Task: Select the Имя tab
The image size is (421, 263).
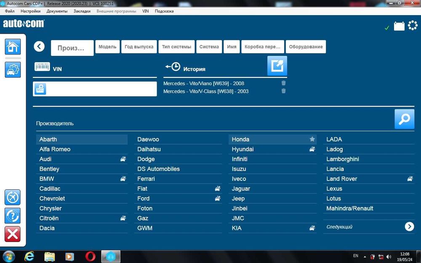Action: [x=232, y=47]
